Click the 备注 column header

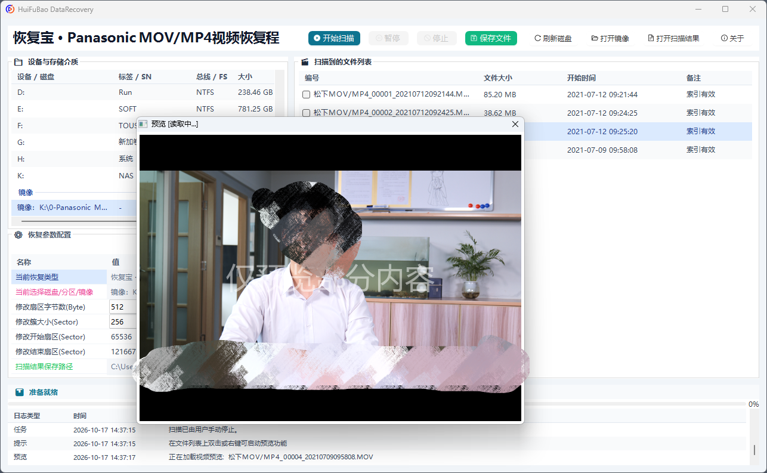pos(694,78)
